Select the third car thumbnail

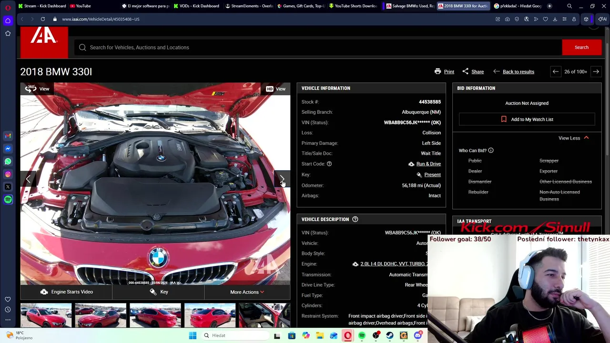[x=155, y=315]
